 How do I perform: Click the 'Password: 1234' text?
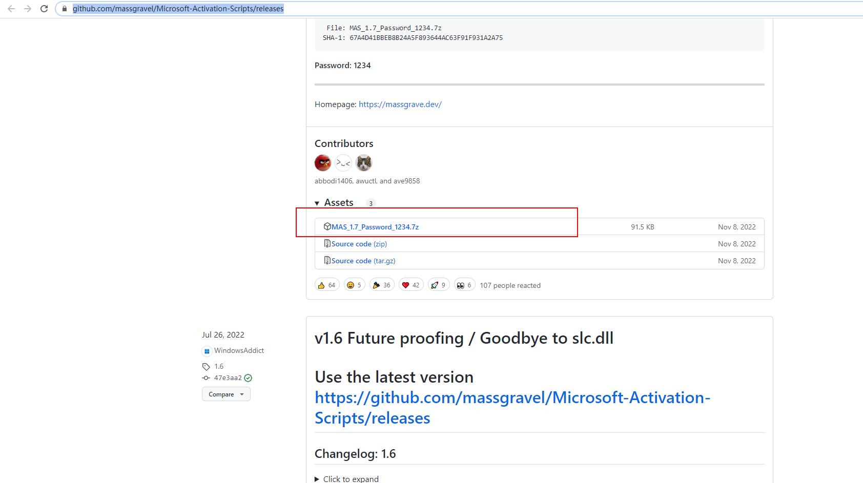point(342,66)
